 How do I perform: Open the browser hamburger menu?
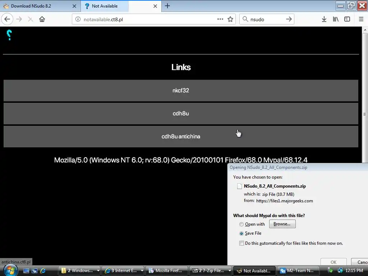(x=361, y=19)
